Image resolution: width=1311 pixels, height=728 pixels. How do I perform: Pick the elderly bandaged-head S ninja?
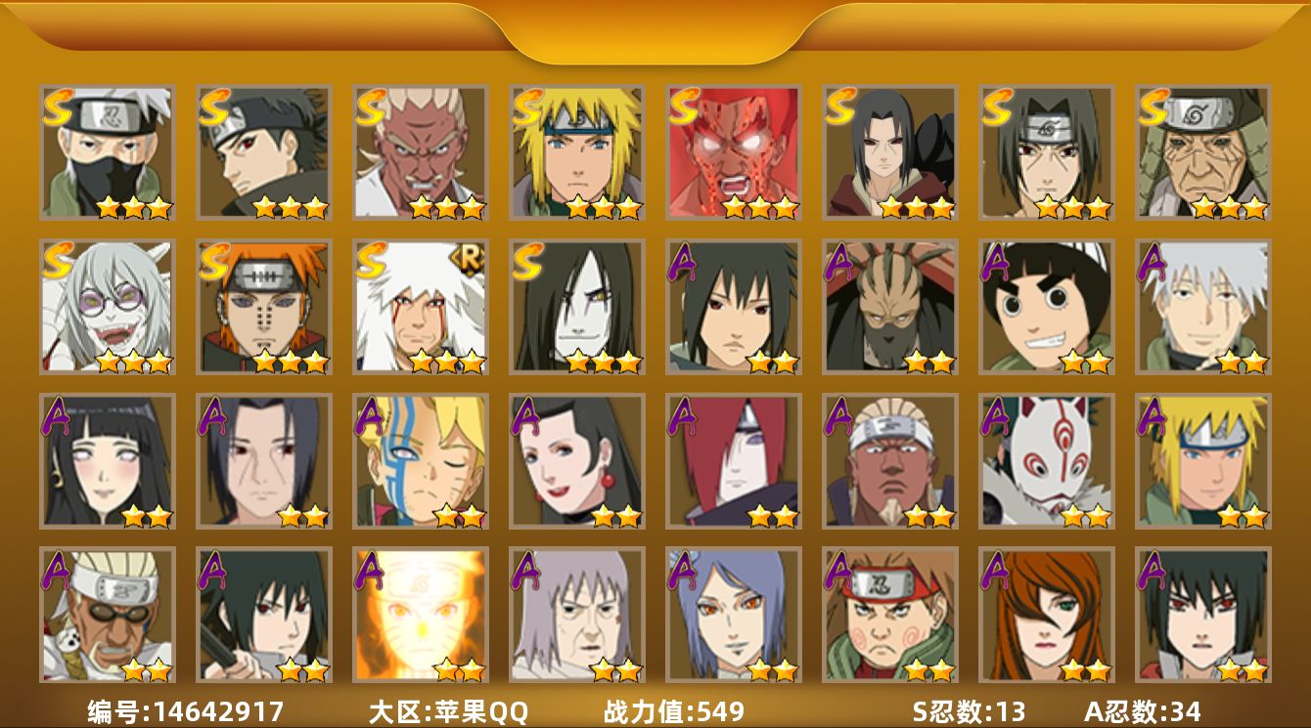(x=1202, y=152)
